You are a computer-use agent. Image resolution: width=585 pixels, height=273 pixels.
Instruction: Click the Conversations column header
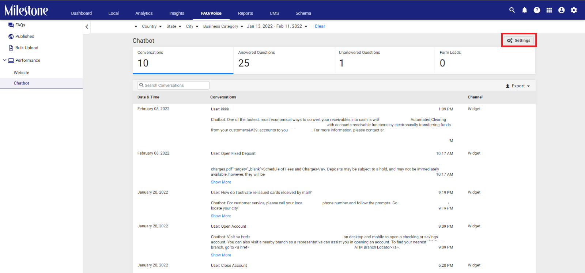click(223, 97)
